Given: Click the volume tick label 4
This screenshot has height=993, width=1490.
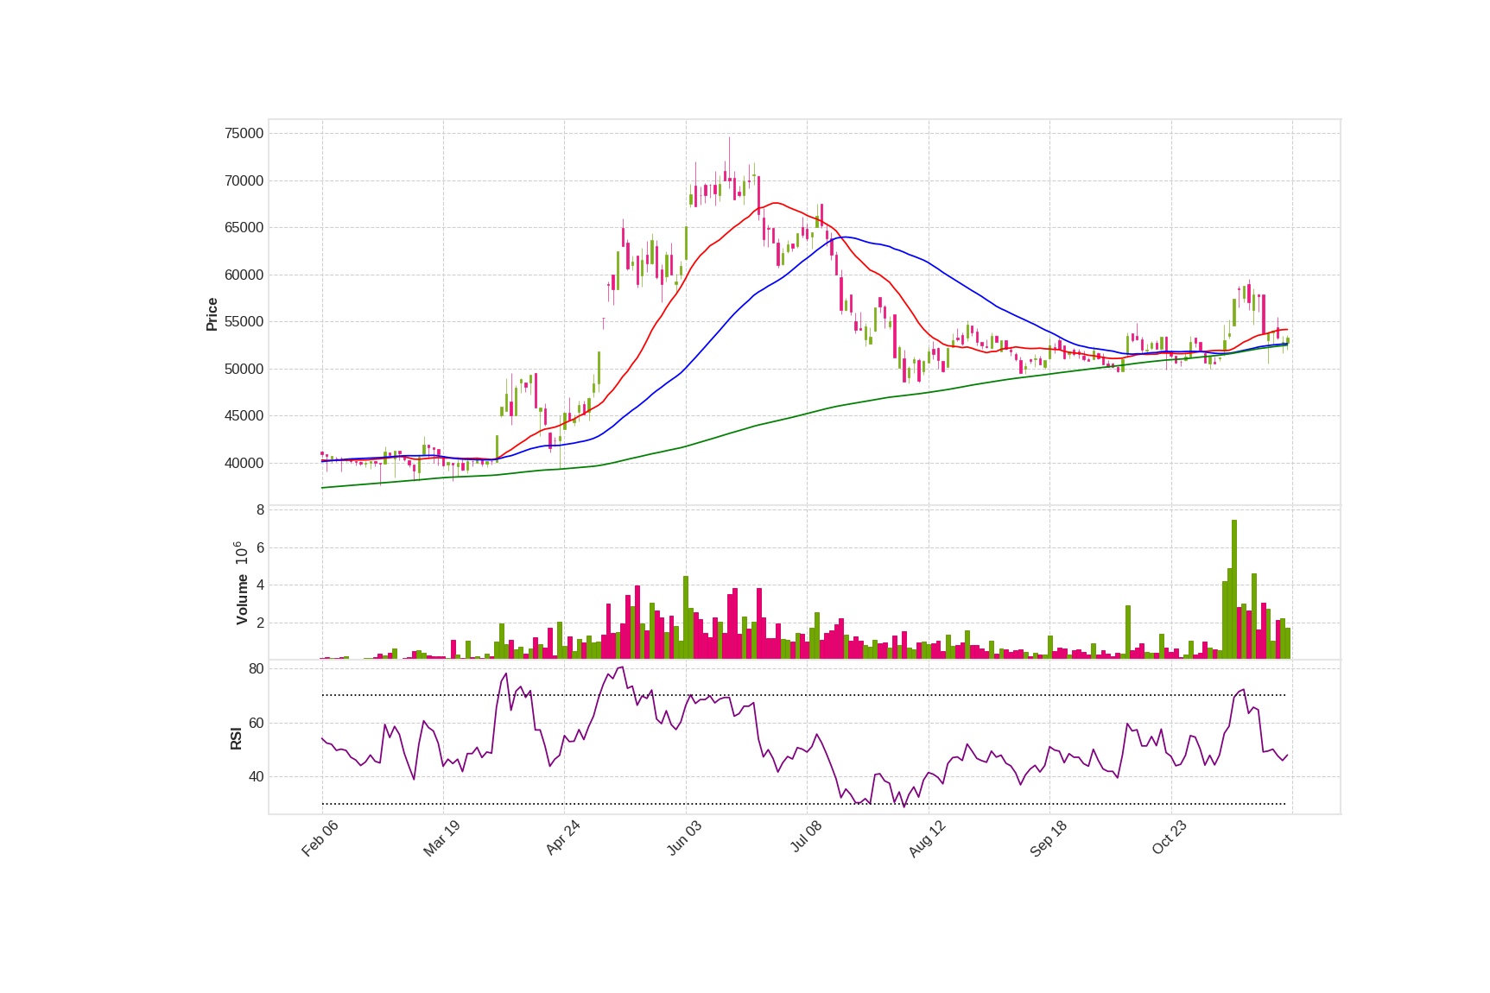Looking at the screenshot, I should [x=260, y=585].
